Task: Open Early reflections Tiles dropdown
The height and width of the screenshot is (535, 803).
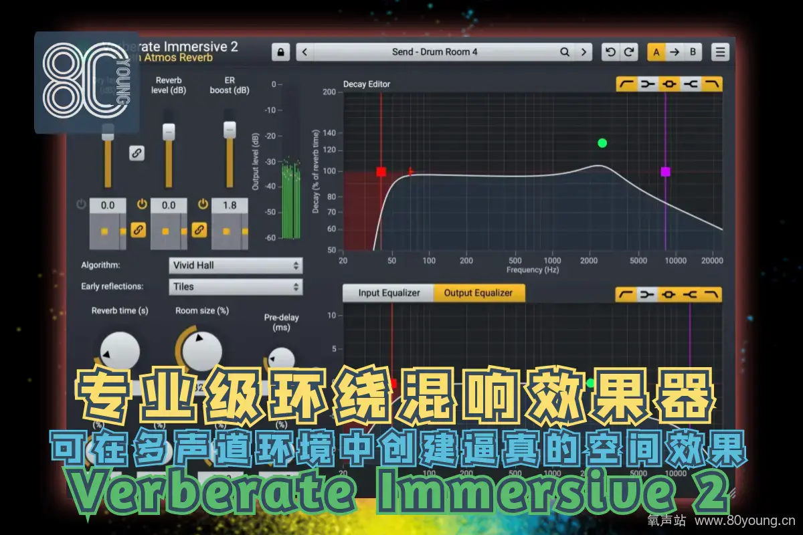Action: coord(236,287)
